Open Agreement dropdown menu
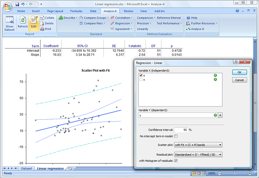This screenshot has width=259, height=178. pos(121,29)
